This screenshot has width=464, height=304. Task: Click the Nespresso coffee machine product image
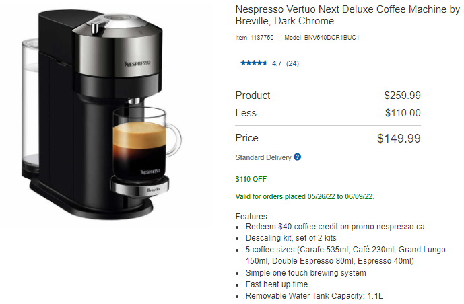click(x=101, y=114)
